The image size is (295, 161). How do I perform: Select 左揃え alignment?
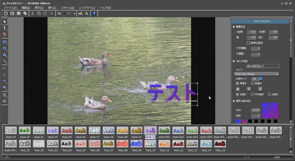[237, 94]
